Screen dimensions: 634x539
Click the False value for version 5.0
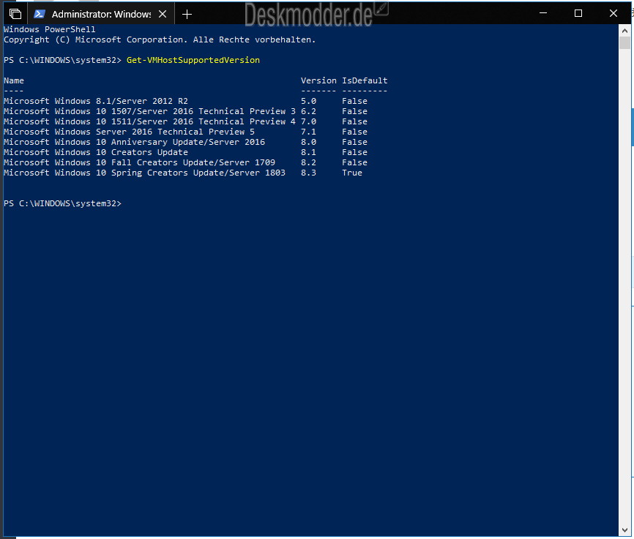tap(354, 101)
